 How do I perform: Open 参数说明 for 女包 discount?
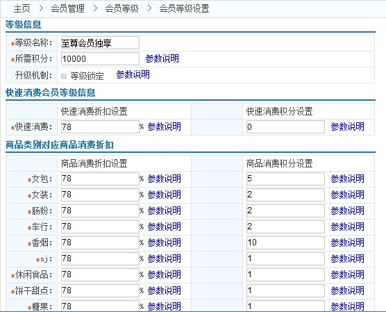165,179
